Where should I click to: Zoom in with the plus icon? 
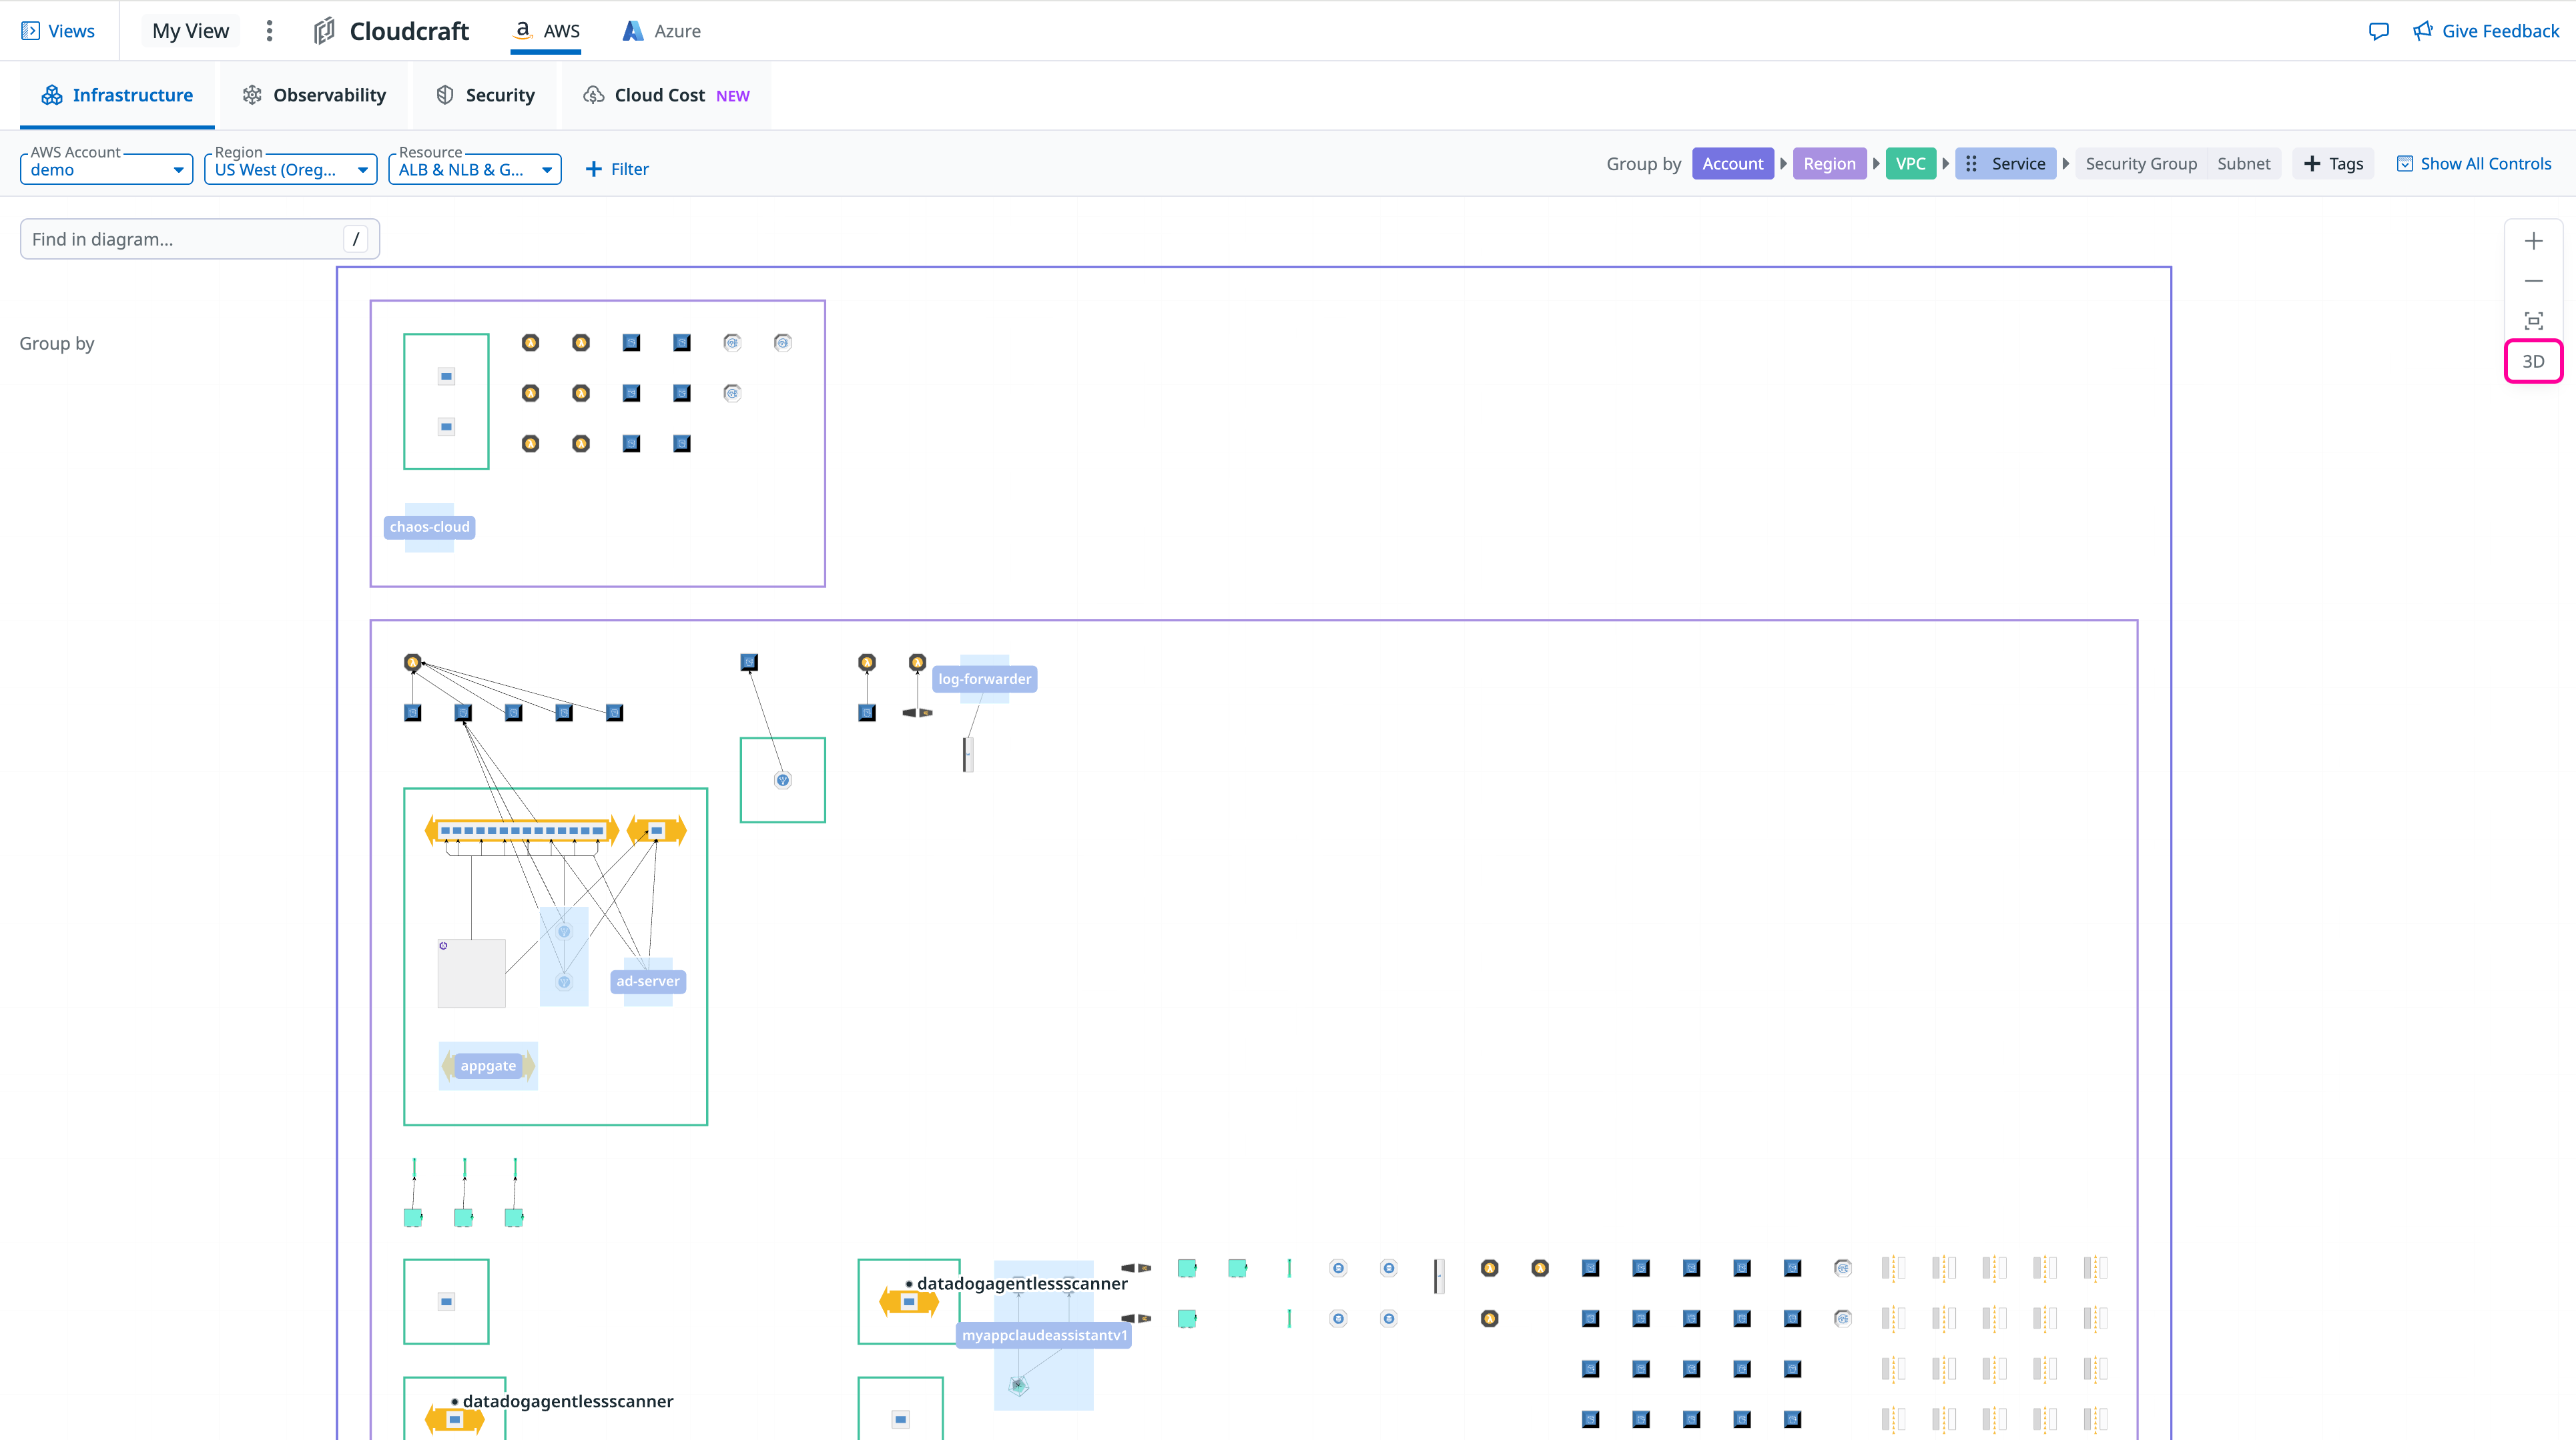coord(2533,241)
